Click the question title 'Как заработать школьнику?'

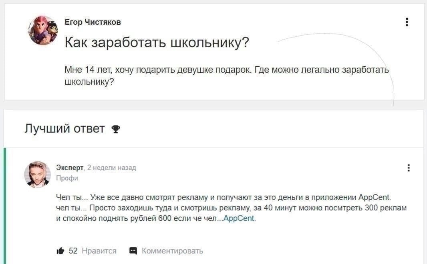pyautogui.click(x=157, y=42)
